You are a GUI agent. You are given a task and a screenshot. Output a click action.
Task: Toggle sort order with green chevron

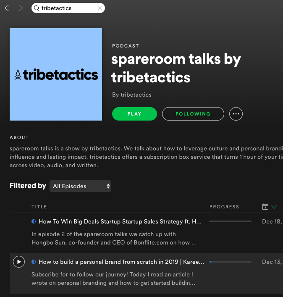pos(274,207)
